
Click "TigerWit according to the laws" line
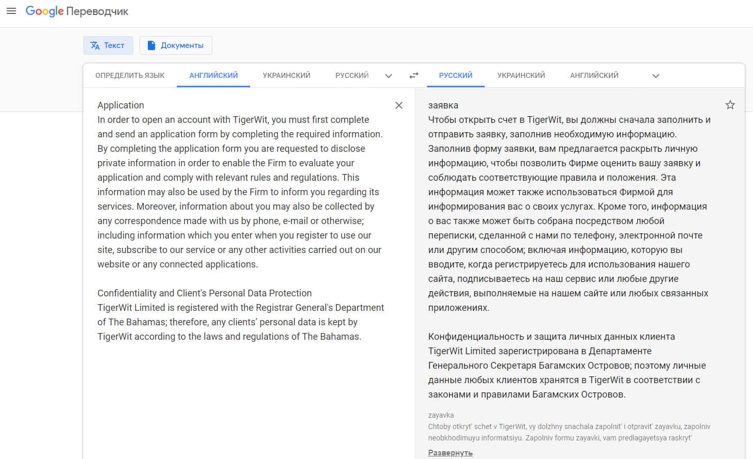229,337
